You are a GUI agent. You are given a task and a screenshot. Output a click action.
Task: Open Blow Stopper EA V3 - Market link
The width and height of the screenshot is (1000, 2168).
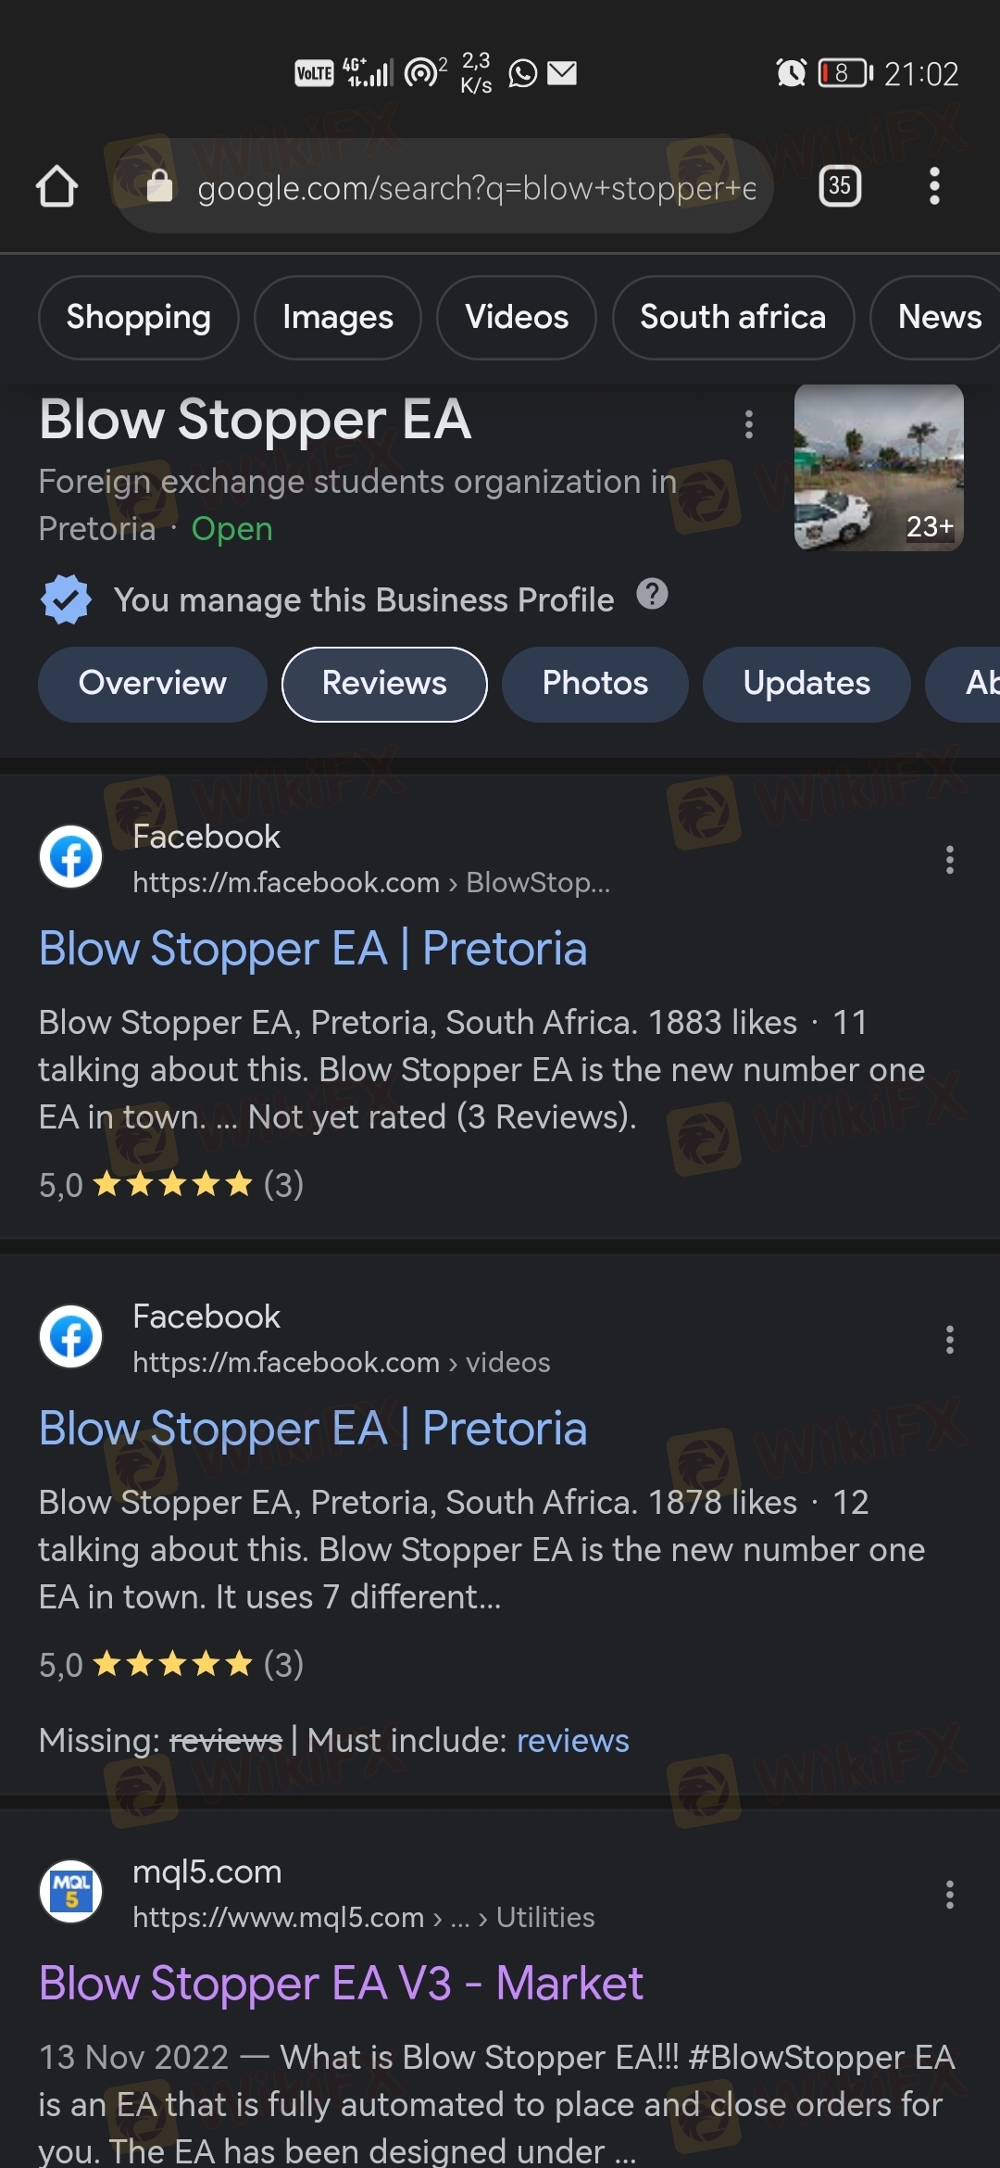tap(341, 1984)
